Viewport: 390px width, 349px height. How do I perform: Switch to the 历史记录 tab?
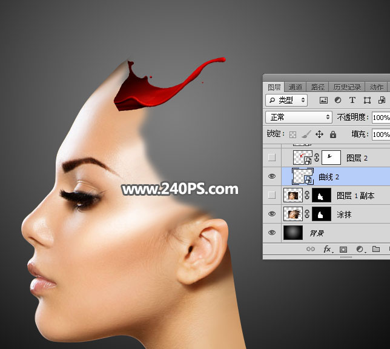[347, 87]
